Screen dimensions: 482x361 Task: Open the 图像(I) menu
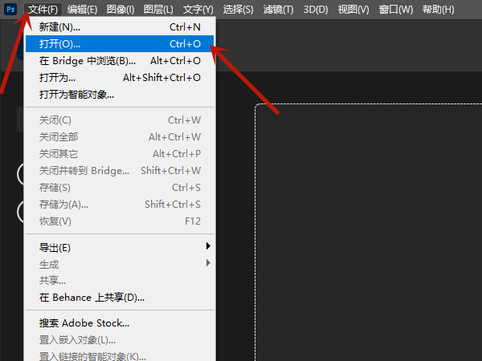coord(120,10)
